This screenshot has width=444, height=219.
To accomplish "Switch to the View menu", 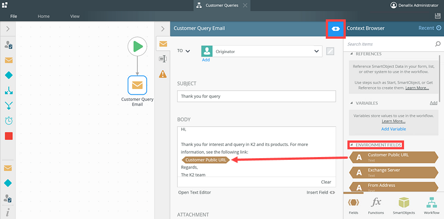I will 75,17.
